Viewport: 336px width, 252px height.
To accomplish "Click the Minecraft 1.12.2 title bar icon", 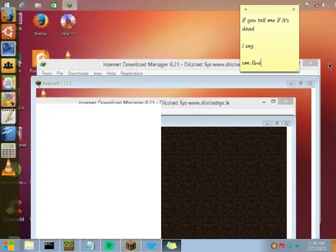I will (38, 83).
